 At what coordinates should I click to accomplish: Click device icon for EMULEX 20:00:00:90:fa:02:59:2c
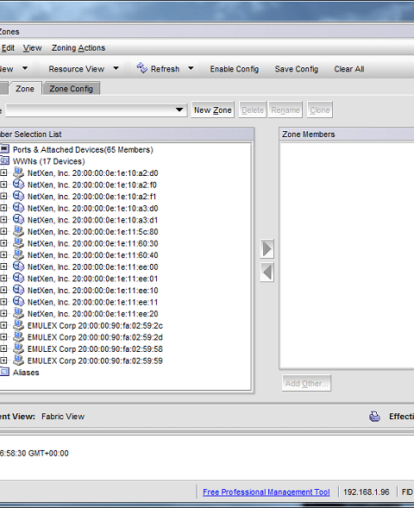pyautogui.click(x=19, y=325)
